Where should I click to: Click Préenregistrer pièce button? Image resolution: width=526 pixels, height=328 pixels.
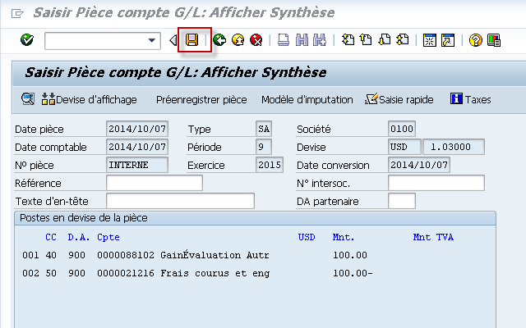201,99
